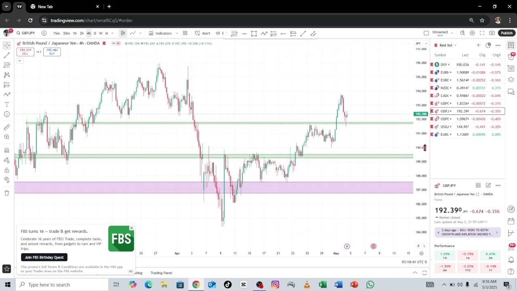This screenshot has height=291, width=517.
Task: Add a symbol to the Red list
Action: coord(478,45)
